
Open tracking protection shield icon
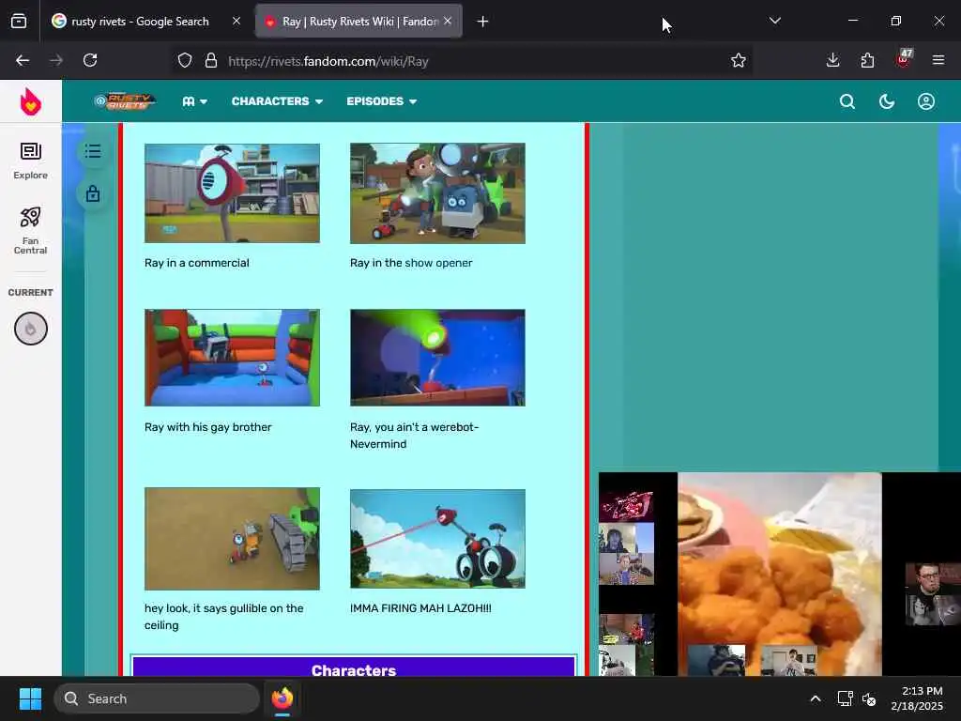pos(185,61)
